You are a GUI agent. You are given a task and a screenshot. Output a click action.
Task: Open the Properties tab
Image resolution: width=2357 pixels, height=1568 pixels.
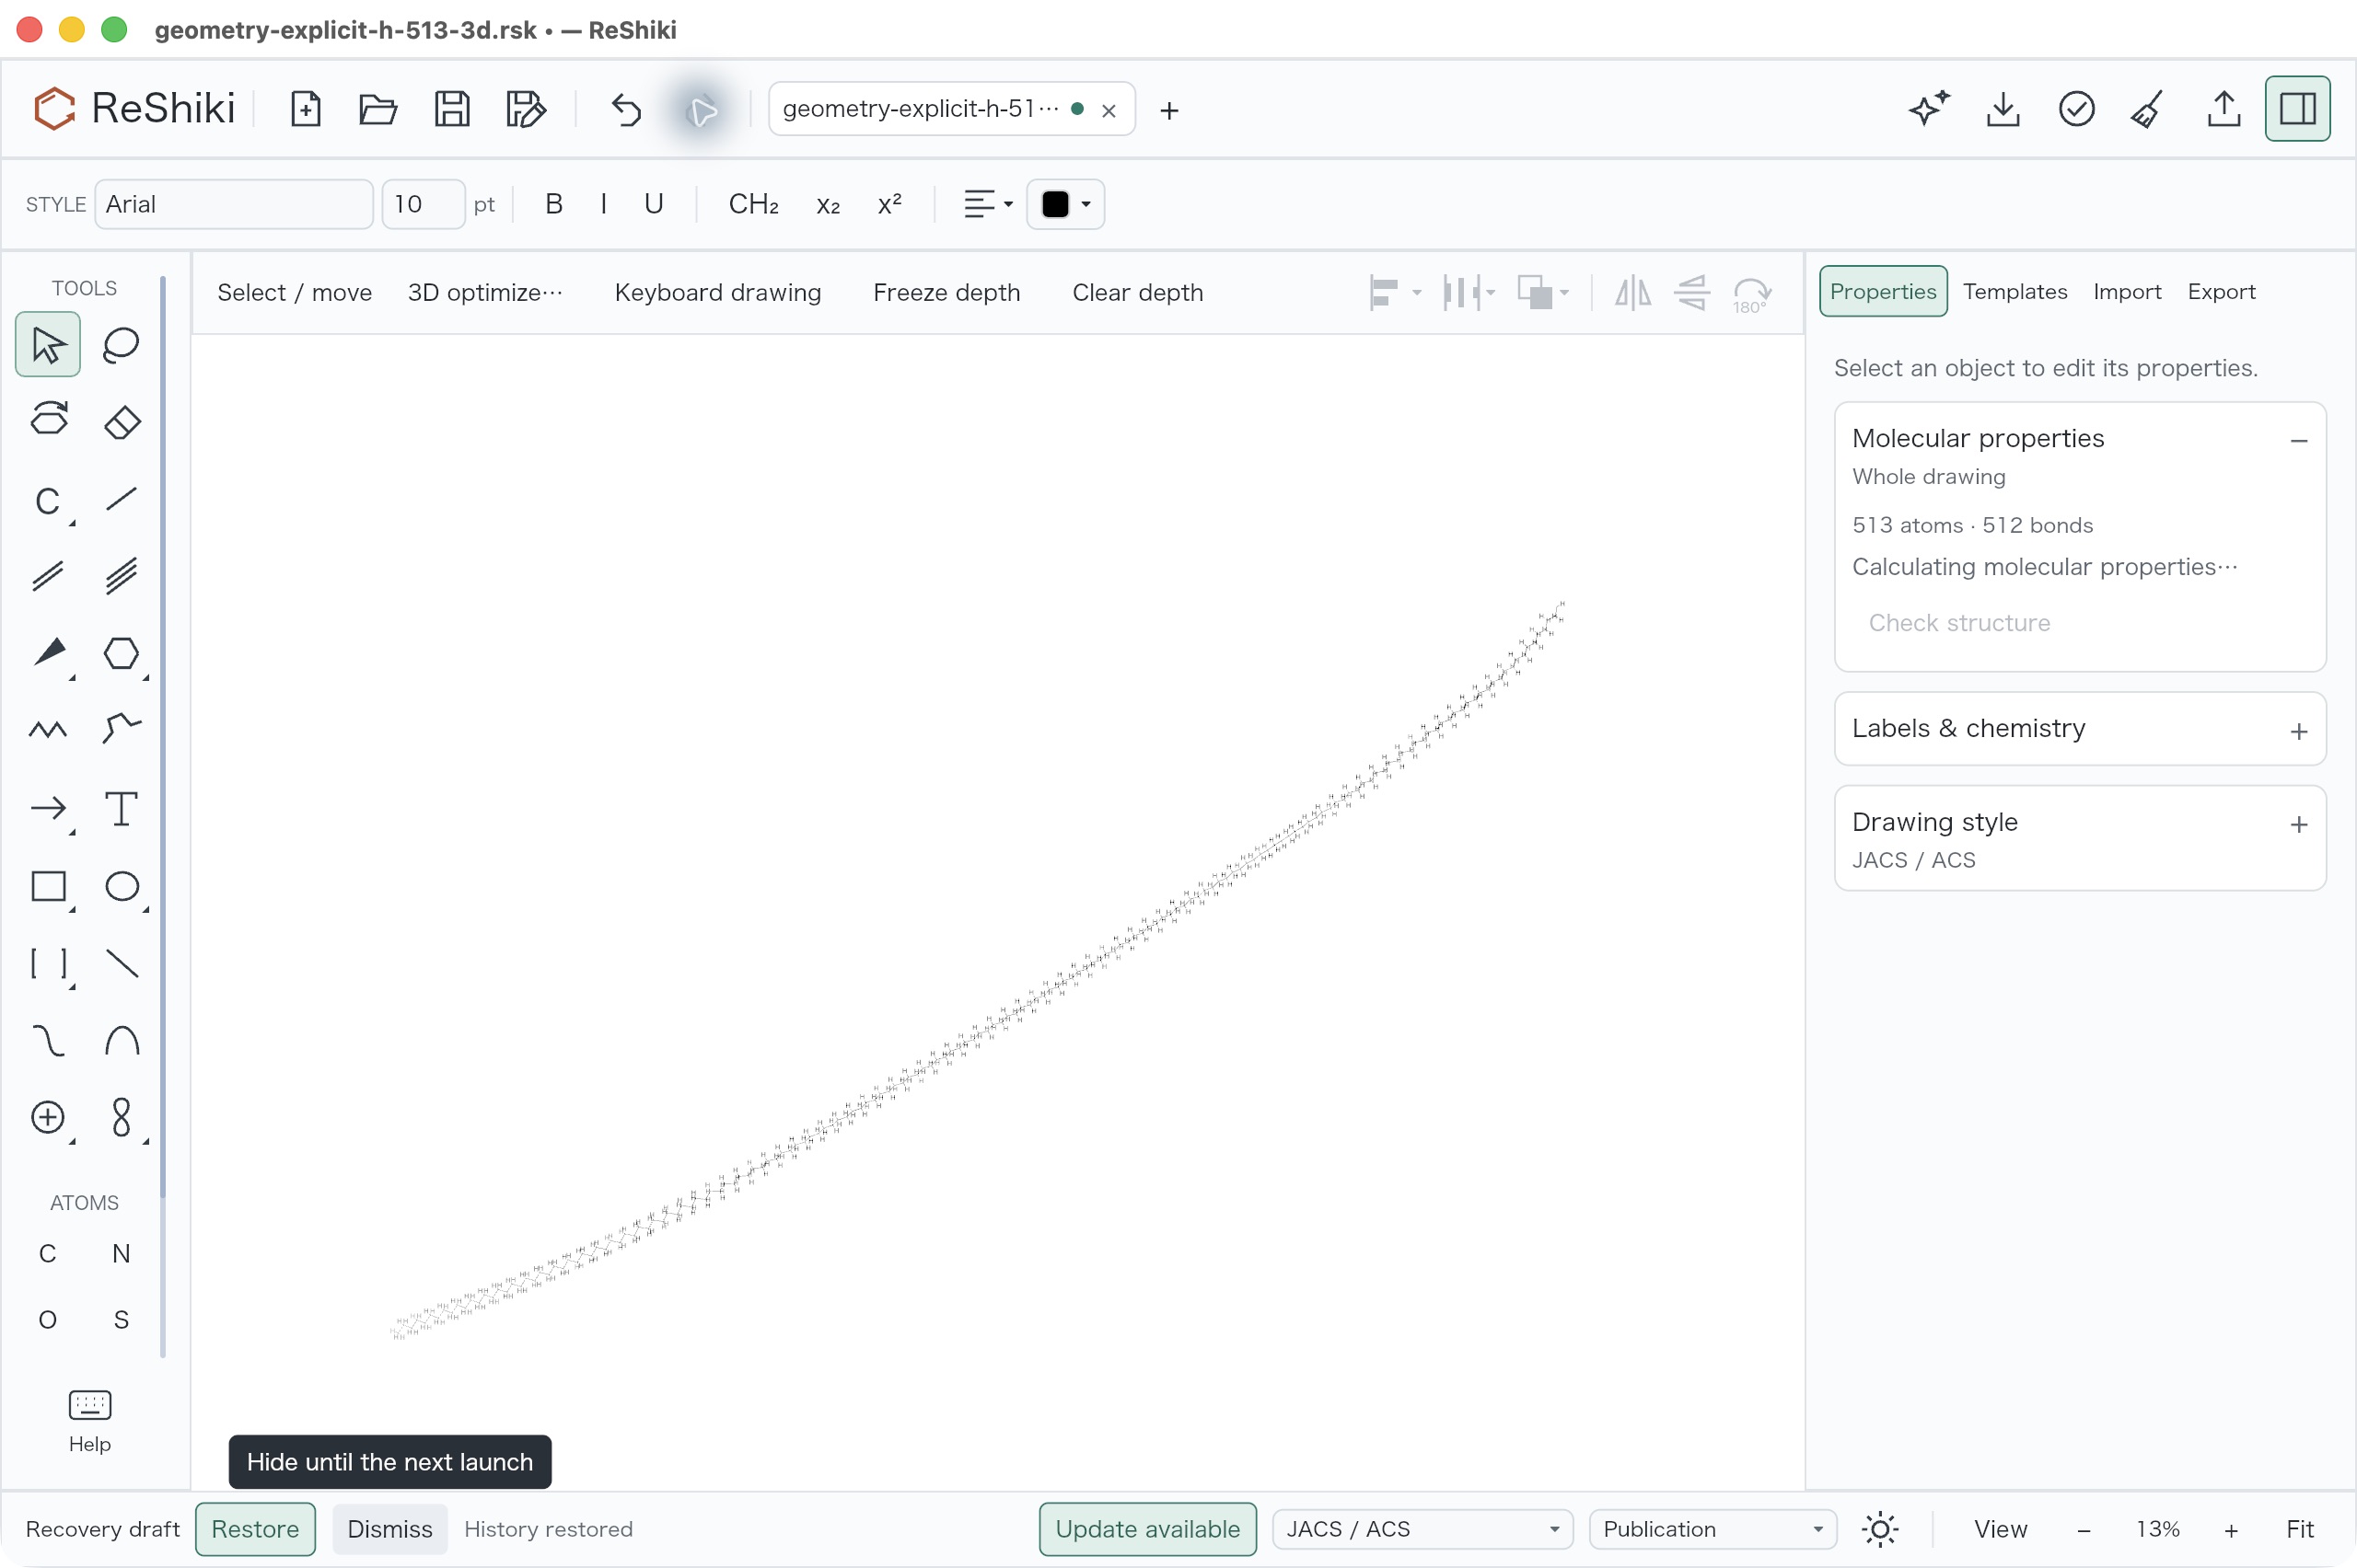pos(1882,291)
